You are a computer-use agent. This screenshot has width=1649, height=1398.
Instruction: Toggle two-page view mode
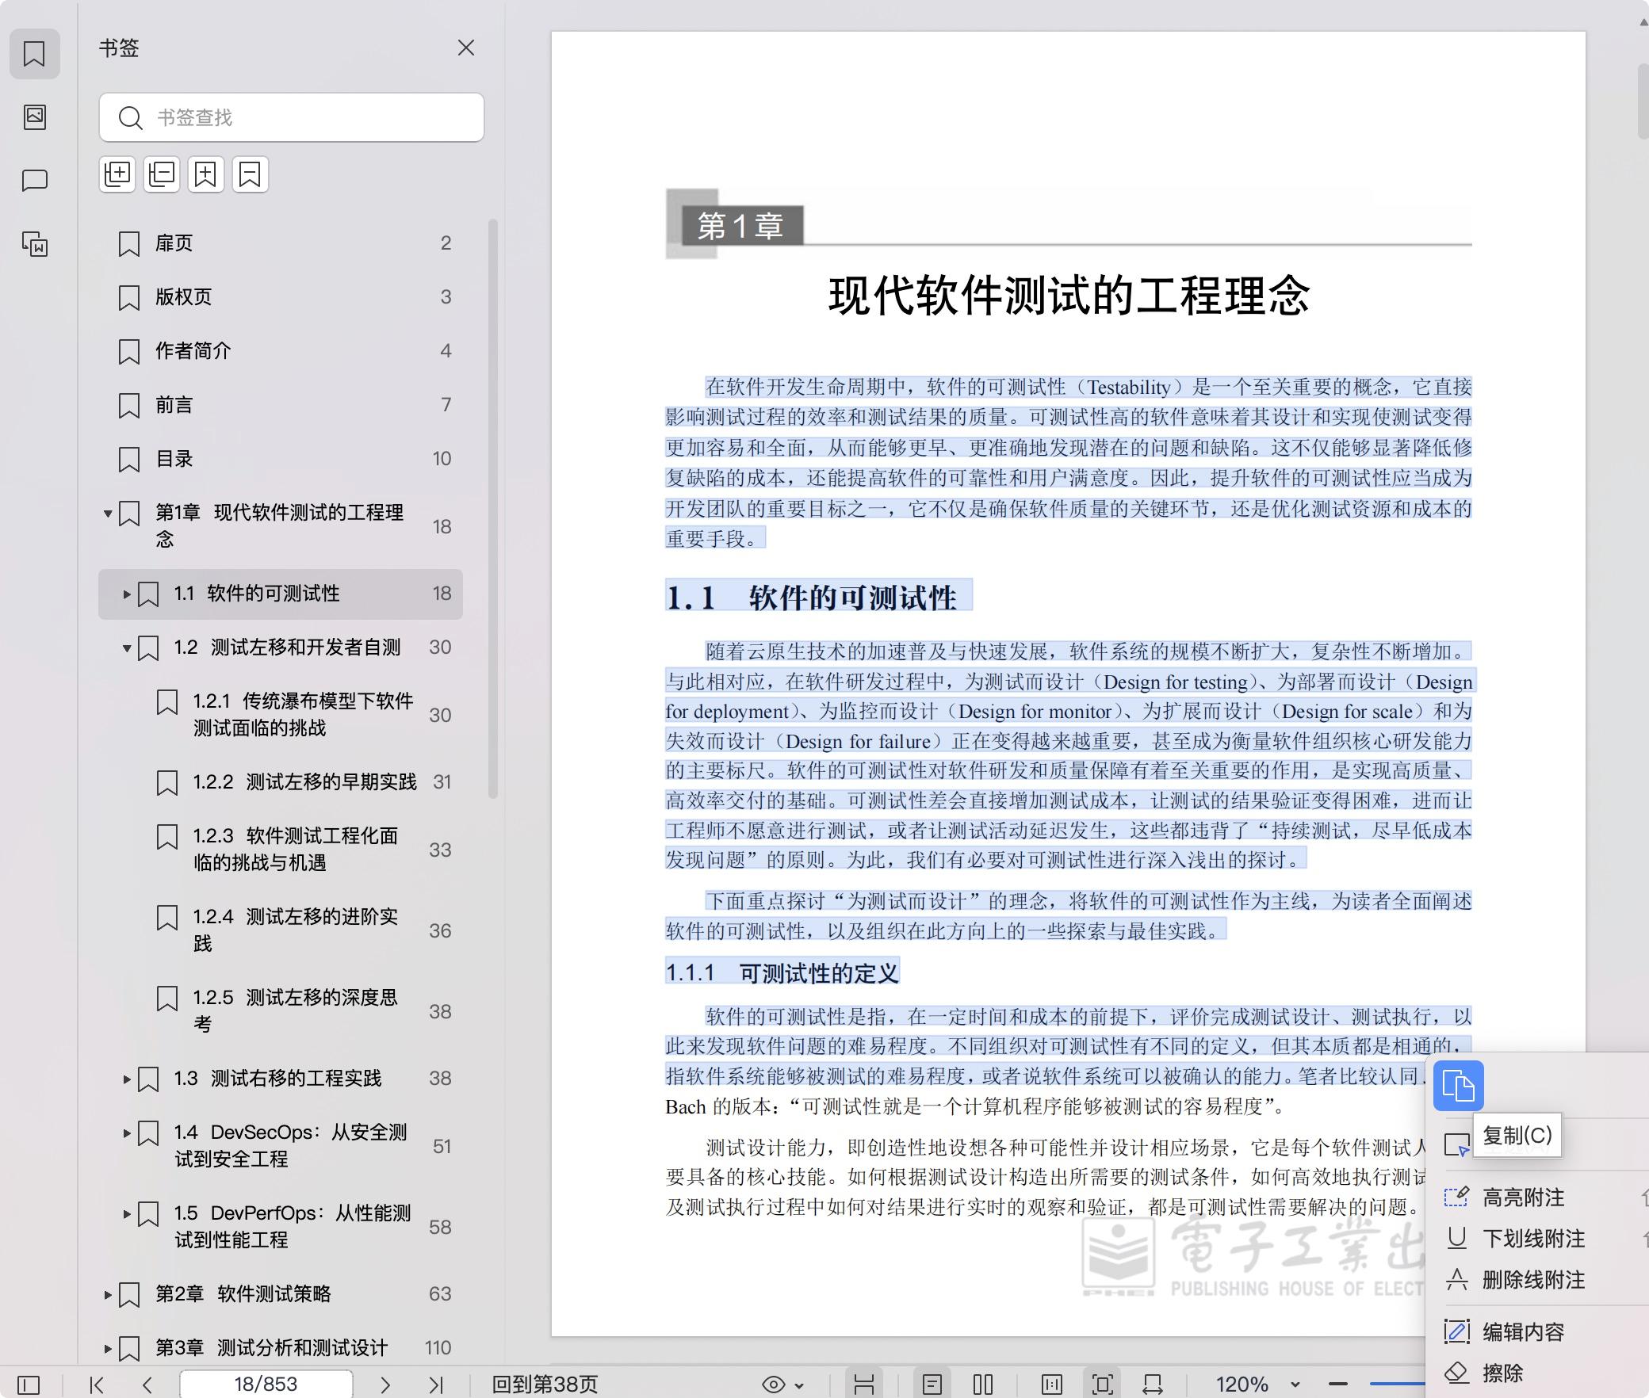[x=983, y=1385]
